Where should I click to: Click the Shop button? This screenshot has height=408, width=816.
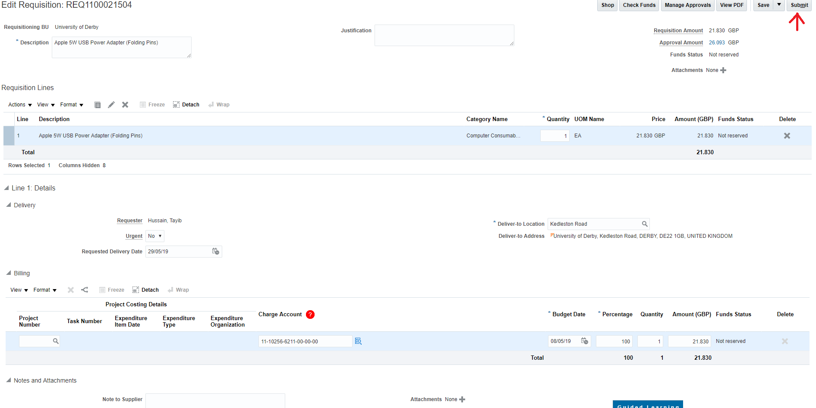coord(608,5)
